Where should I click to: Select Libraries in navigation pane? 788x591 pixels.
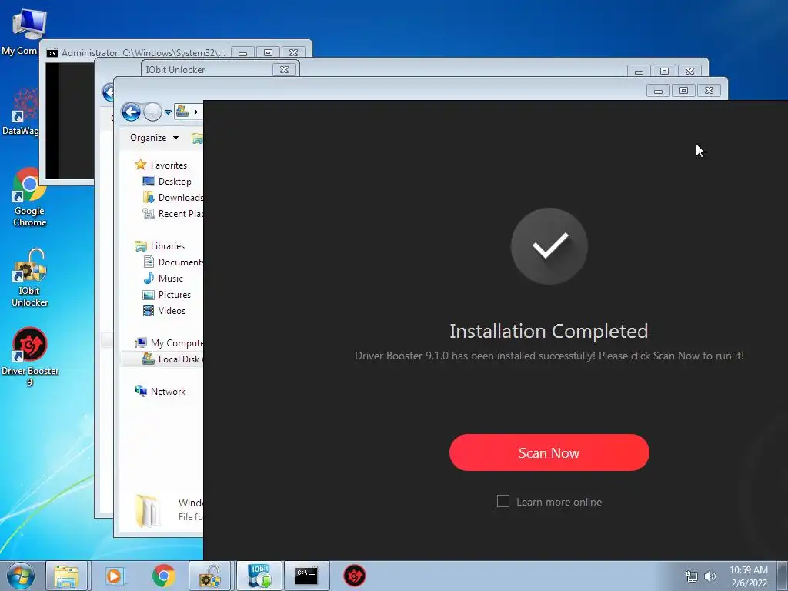click(x=160, y=245)
